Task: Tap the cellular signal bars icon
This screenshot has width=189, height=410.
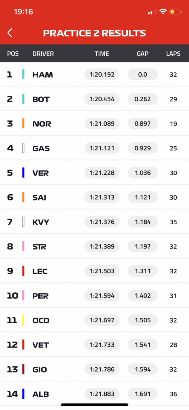Action: pyautogui.click(x=152, y=12)
